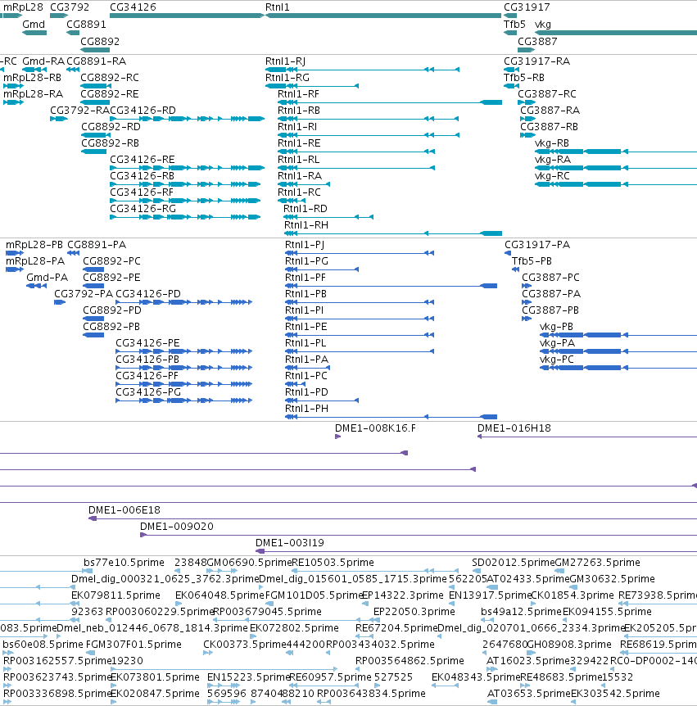Select transcript CG34126-RB
The height and width of the screenshot is (706, 697).
pyautogui.click(x=142, y=175)
